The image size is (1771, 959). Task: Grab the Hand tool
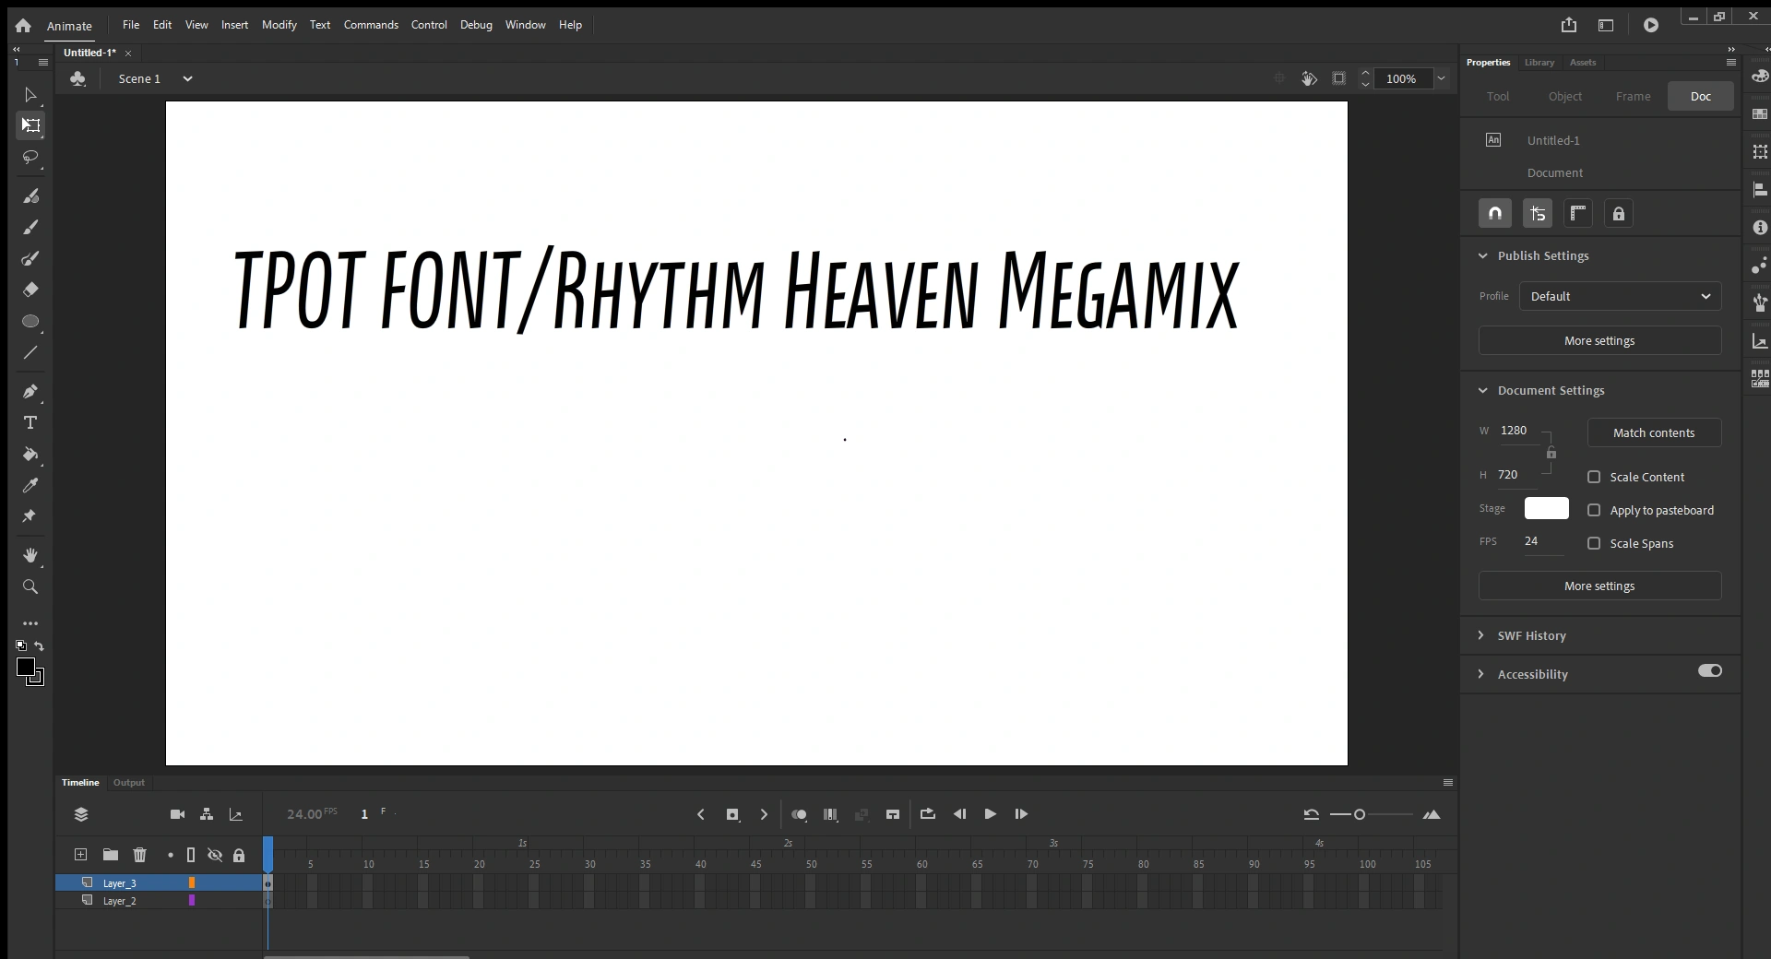30,555
